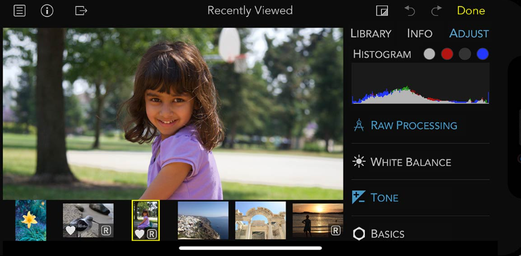The width and height of the screenshot is (521, 256).
Task: Tap the Tone plus-minus icon
Action: pos(359,197)
